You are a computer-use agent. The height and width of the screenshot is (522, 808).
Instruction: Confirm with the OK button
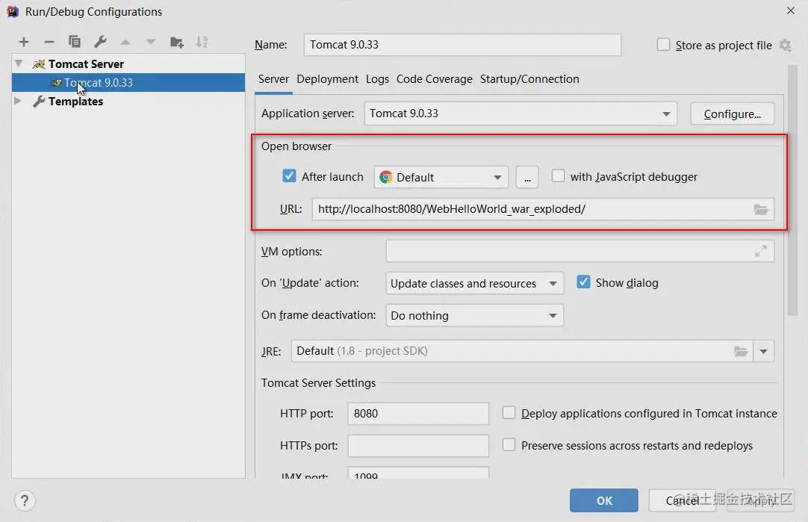[604, 500]
